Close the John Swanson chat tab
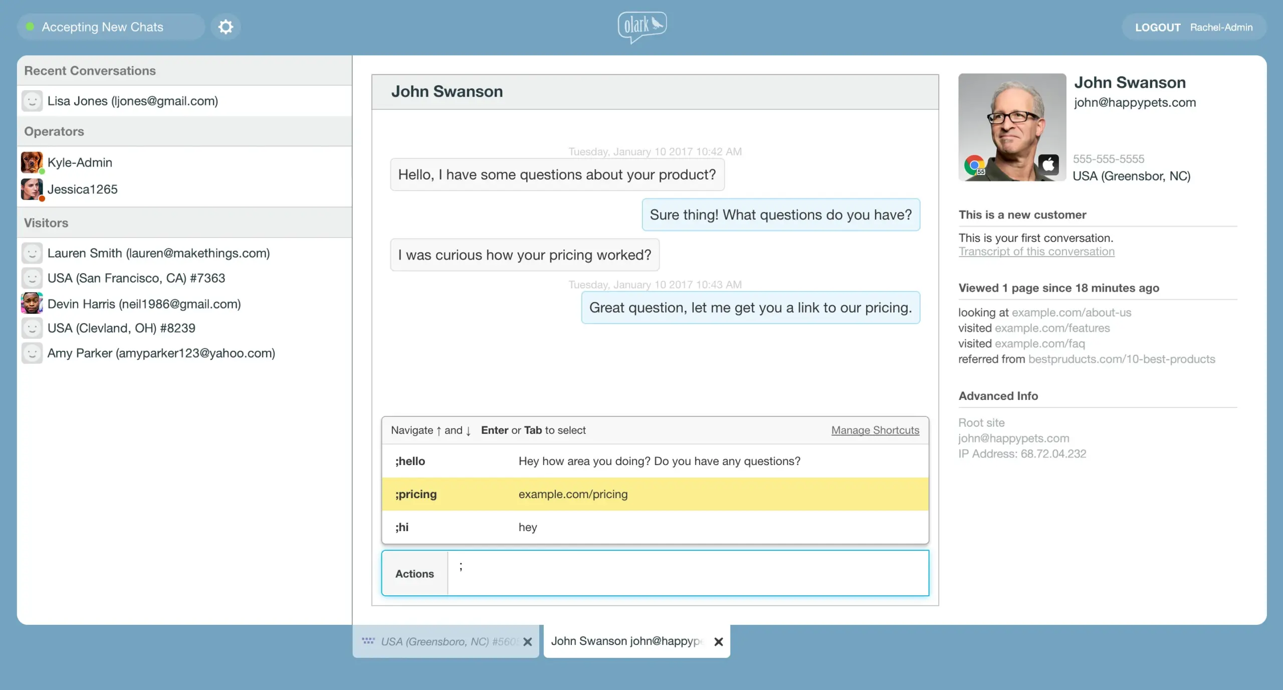The height and width of the screenshot is (690, 1283). (719, 642)
